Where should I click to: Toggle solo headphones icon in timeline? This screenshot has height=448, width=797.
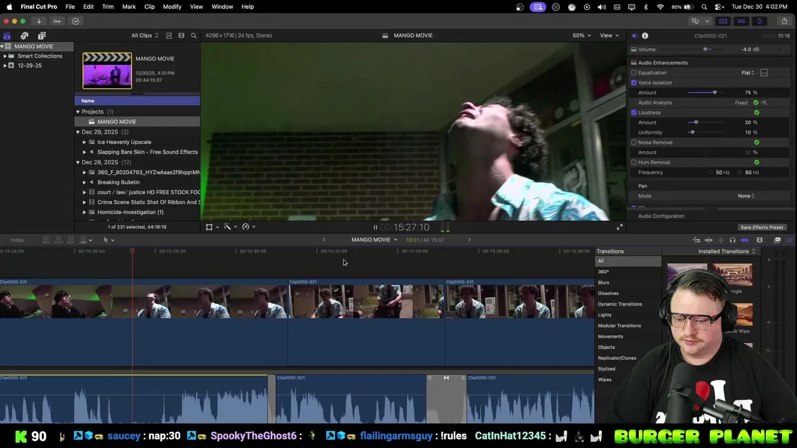732,240
